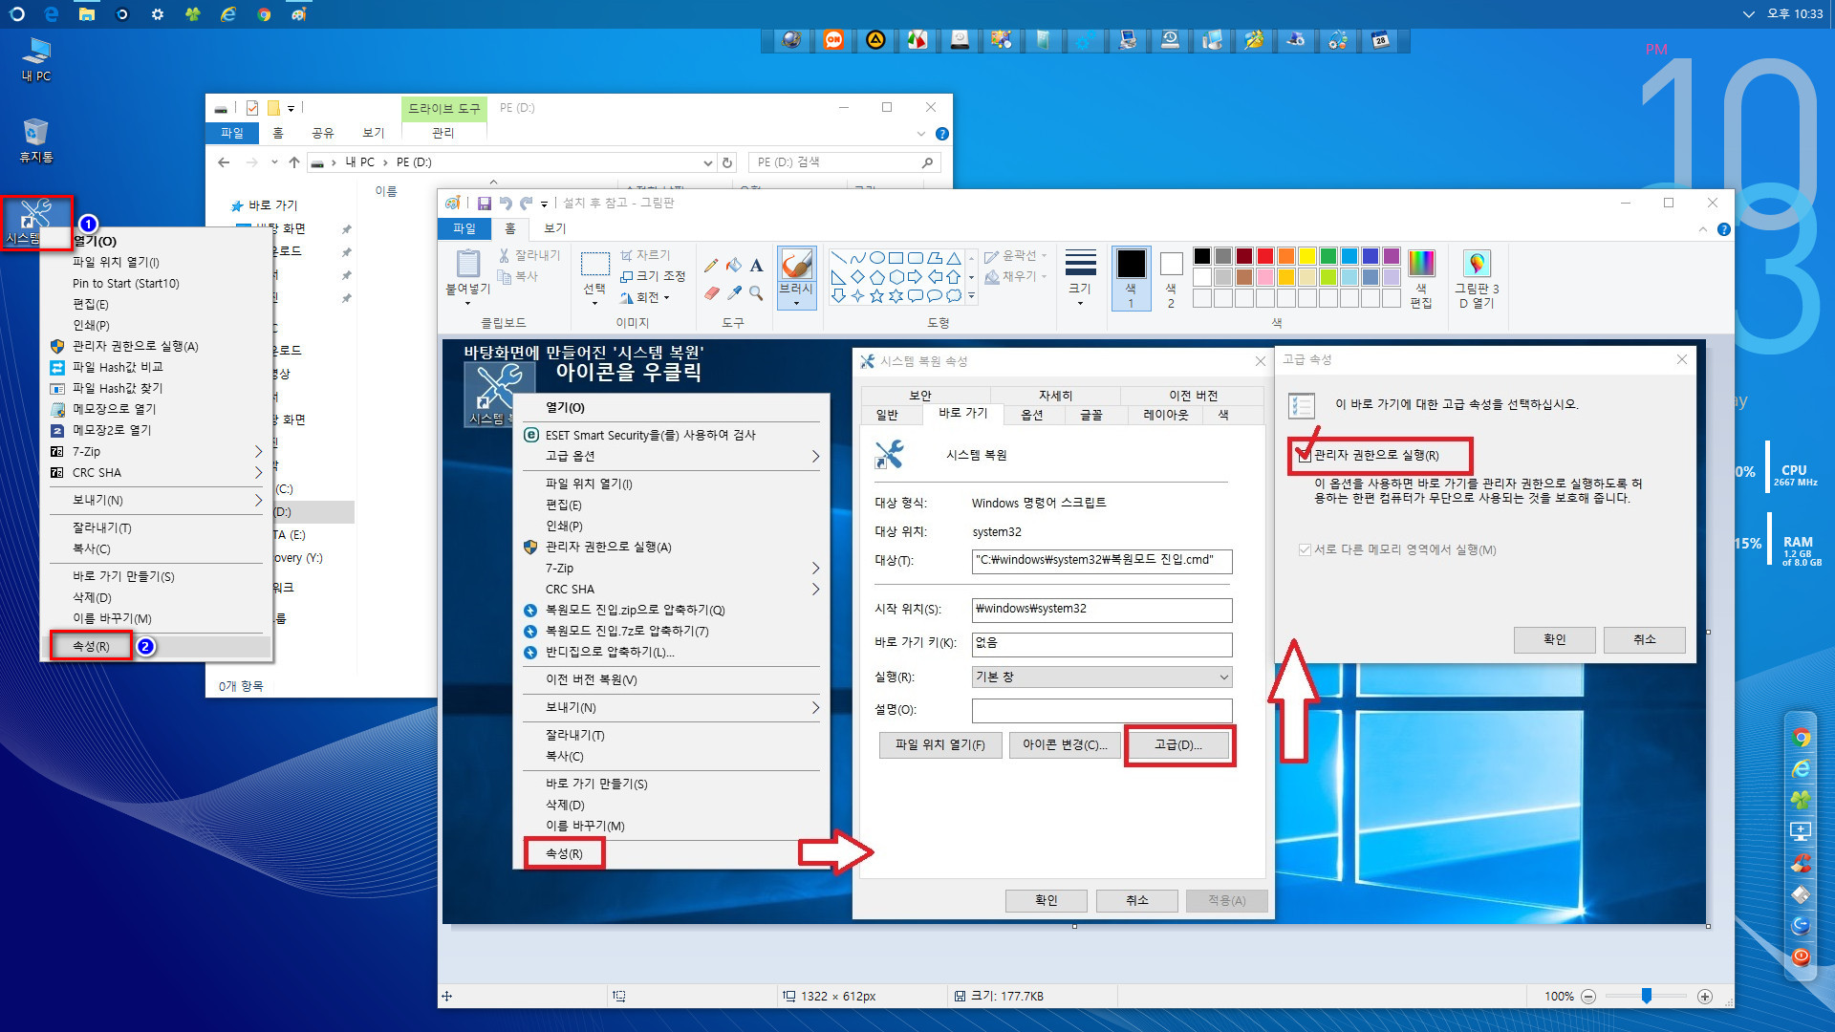Open the 내 PC desktop icon

(36, 59)
